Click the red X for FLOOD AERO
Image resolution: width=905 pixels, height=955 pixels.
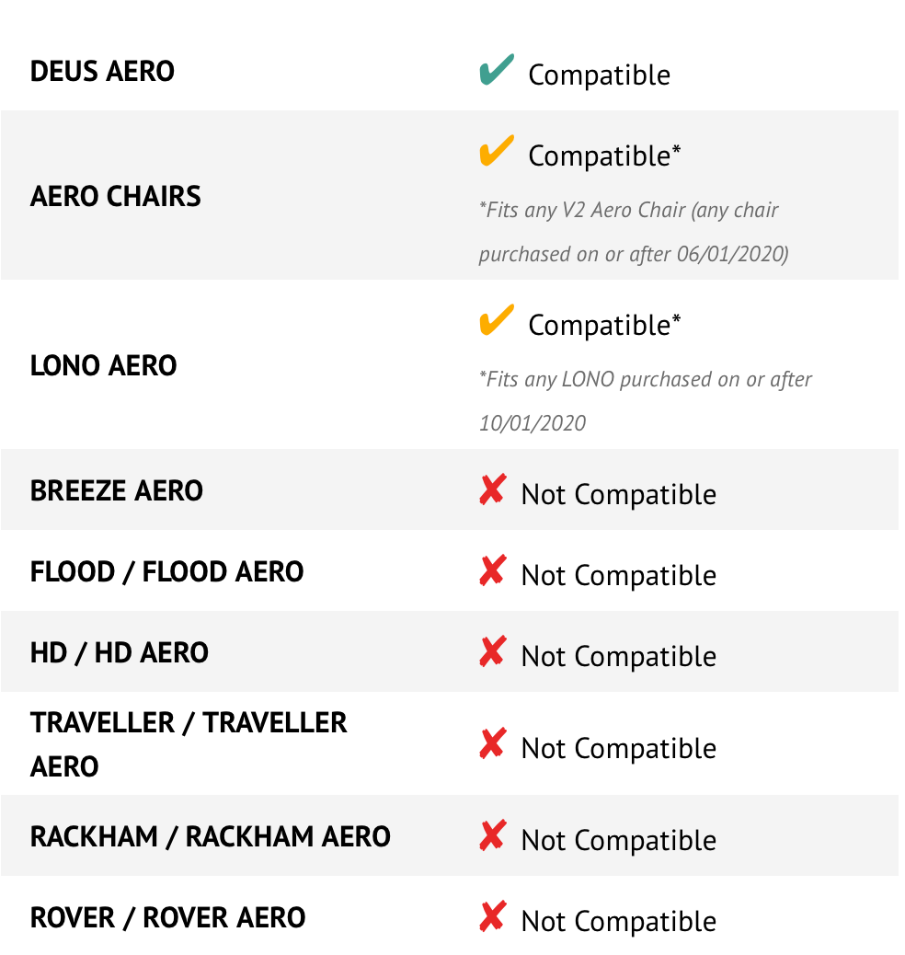click(492, 571)
